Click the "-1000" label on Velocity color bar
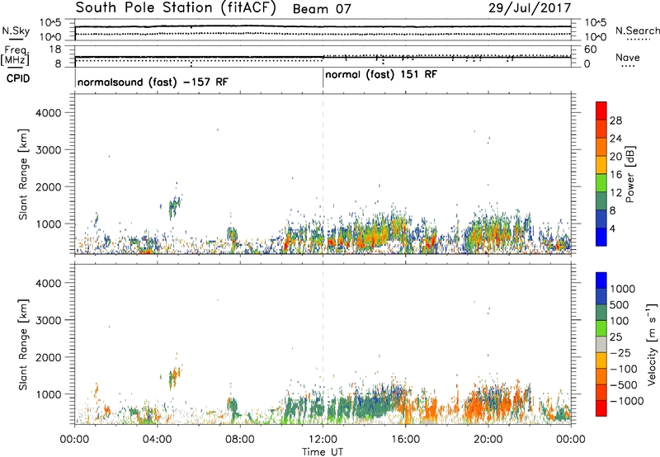Screen dimensions: 660x457 (626, 401)
